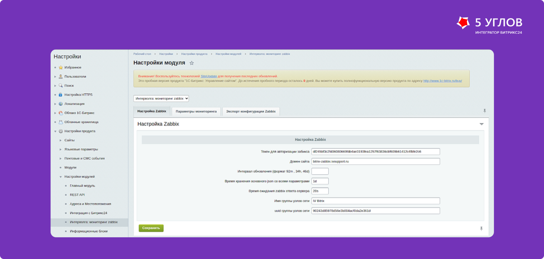Click the pin icon next to the Сохранить row
544x259 pixels.
coord(482,229)
